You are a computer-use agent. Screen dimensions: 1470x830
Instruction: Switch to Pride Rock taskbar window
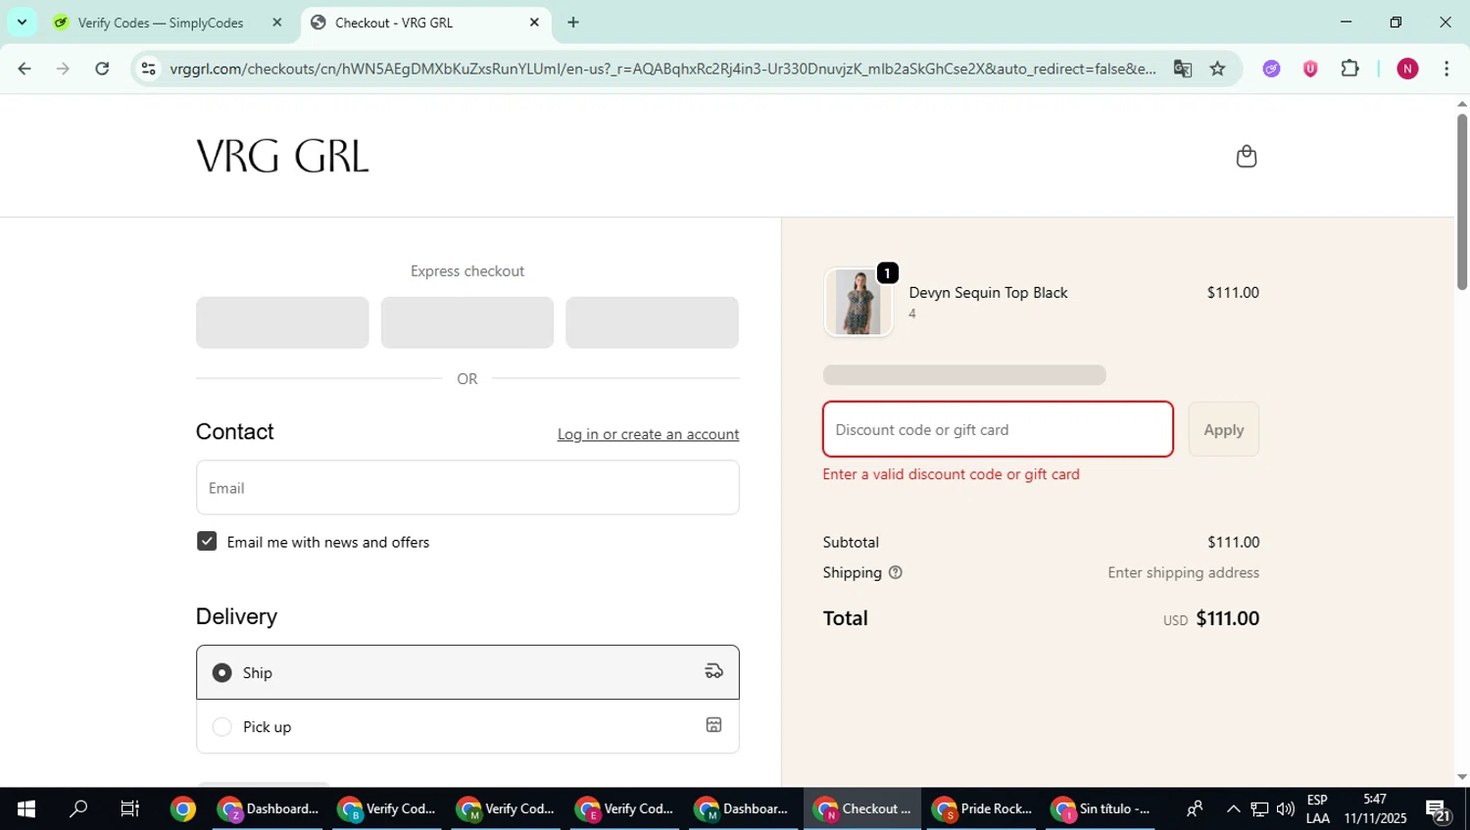click(x=983, y=809)
